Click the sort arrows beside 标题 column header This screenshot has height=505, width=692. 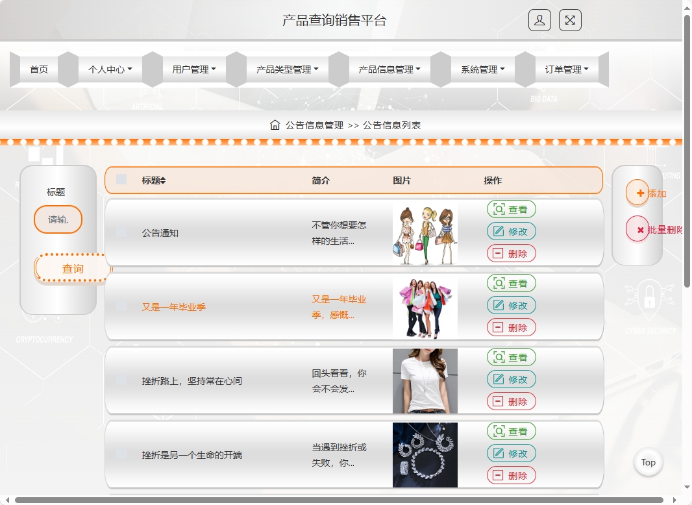[x=164, y=180]
